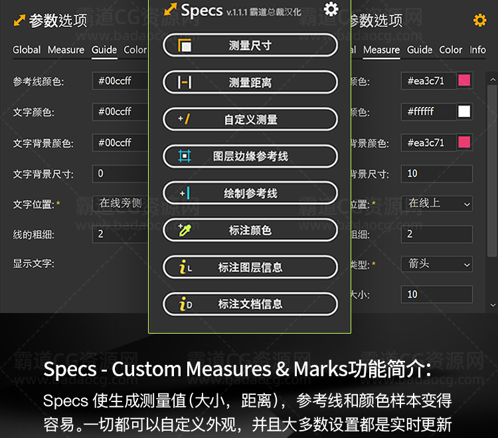The image size is (498, 438).
Task: Open the 在线上 position dropdown
Action: tap(437, 204)
